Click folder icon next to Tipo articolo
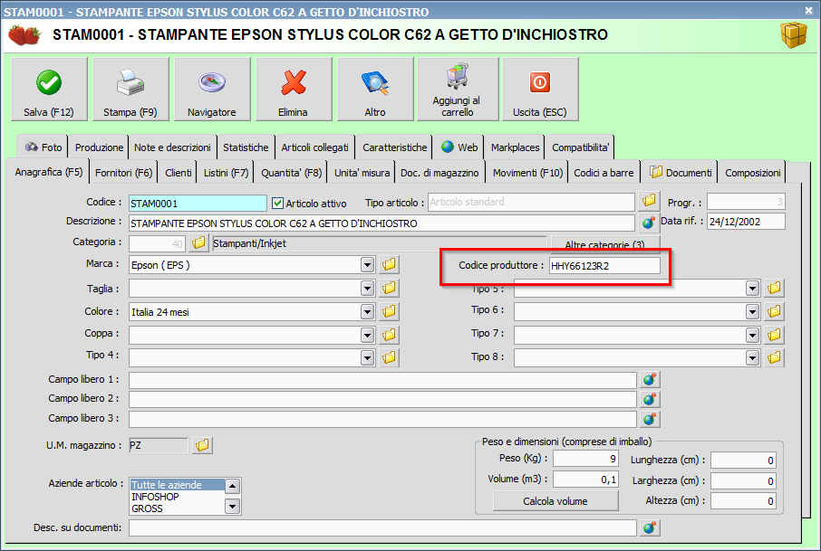Viewport: 821px width, 551px height. [x=649, y=201]
